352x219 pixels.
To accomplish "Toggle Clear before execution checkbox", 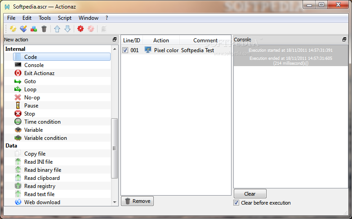I will (236, 203).
